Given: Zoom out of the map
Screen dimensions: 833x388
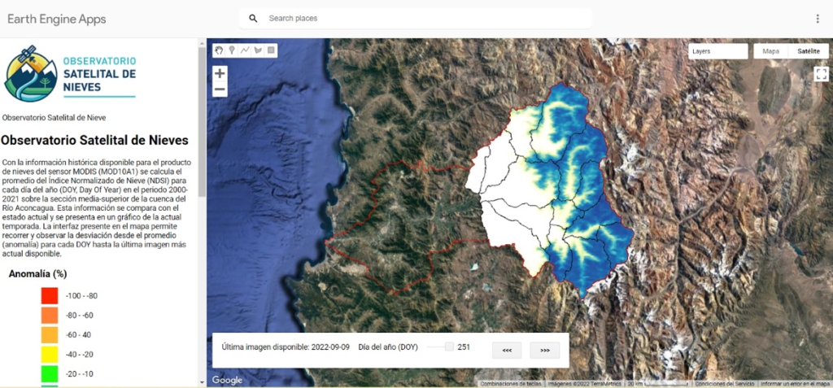Looking at the screenshot, I should pos(220,89).
